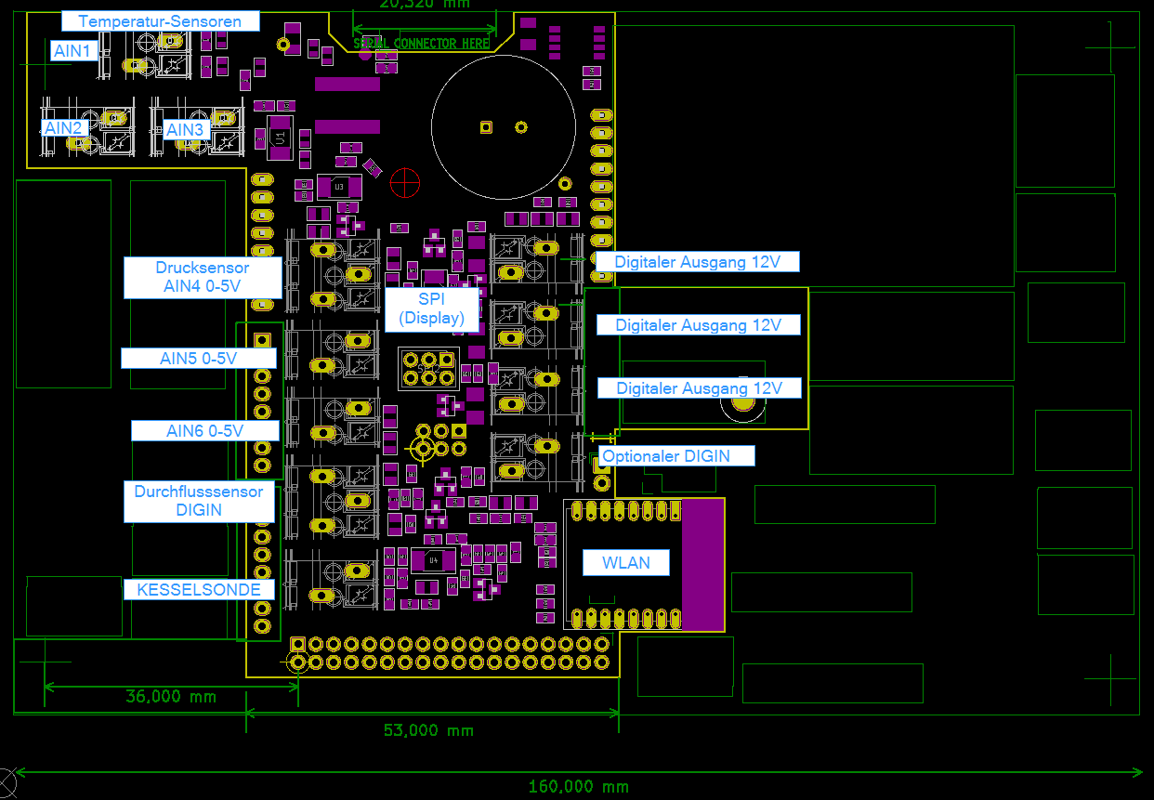Select the AIN1 label

(x=72, y=51)
